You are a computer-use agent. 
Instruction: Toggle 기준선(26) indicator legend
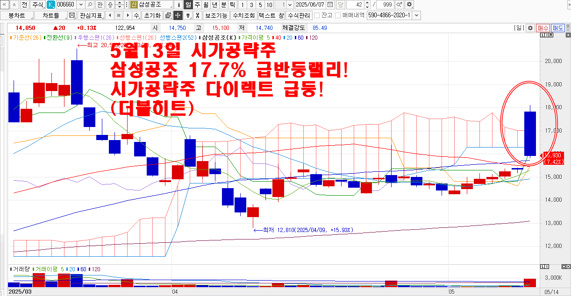[26, 36]
